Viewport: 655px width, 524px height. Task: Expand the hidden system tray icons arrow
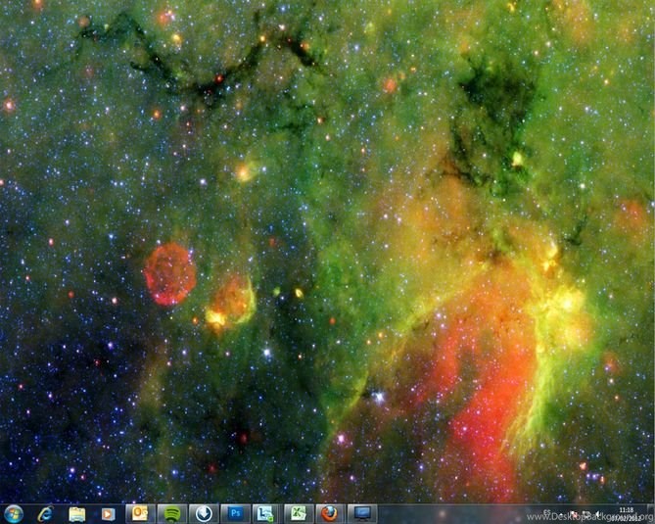pos(562,513)
